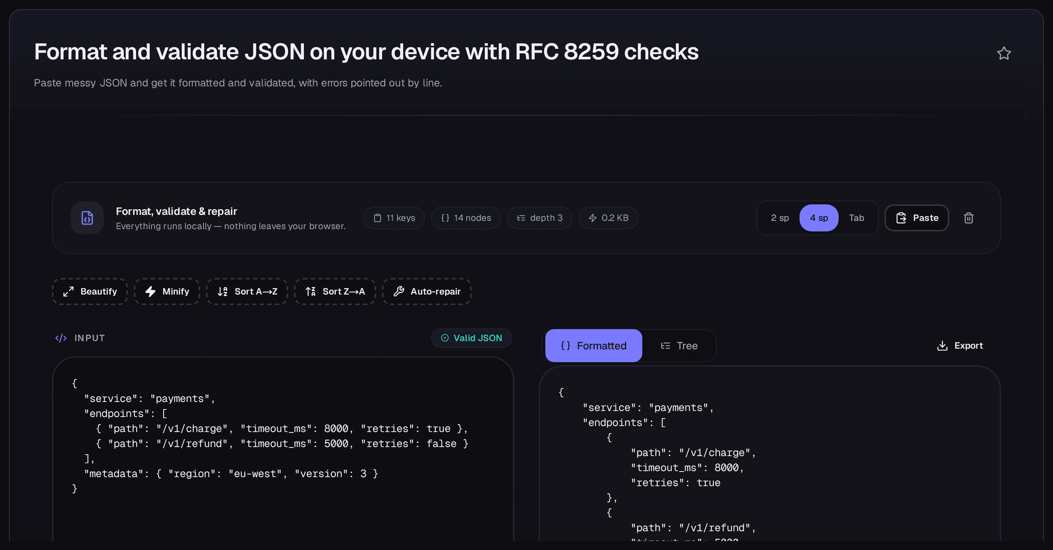The image size is (1053, 550).
Task: Click the Beautify button
Action: pyautogui.click(x=90, y=292)
